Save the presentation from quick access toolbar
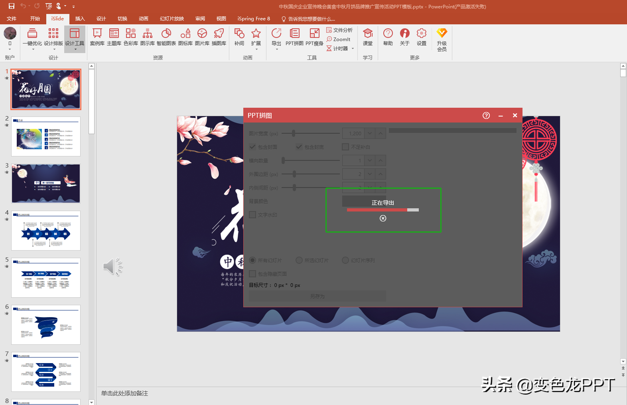Image resolution: width=627 pixels, height=405 pixels. pos(11,6)
